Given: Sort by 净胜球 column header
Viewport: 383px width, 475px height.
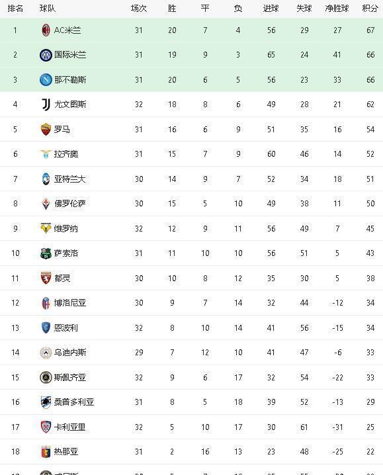Looking at the screenshot, I should click(x=337, y=9).
